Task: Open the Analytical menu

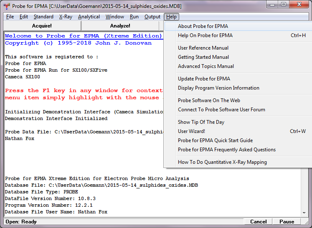Action: [x=89, y=17]
